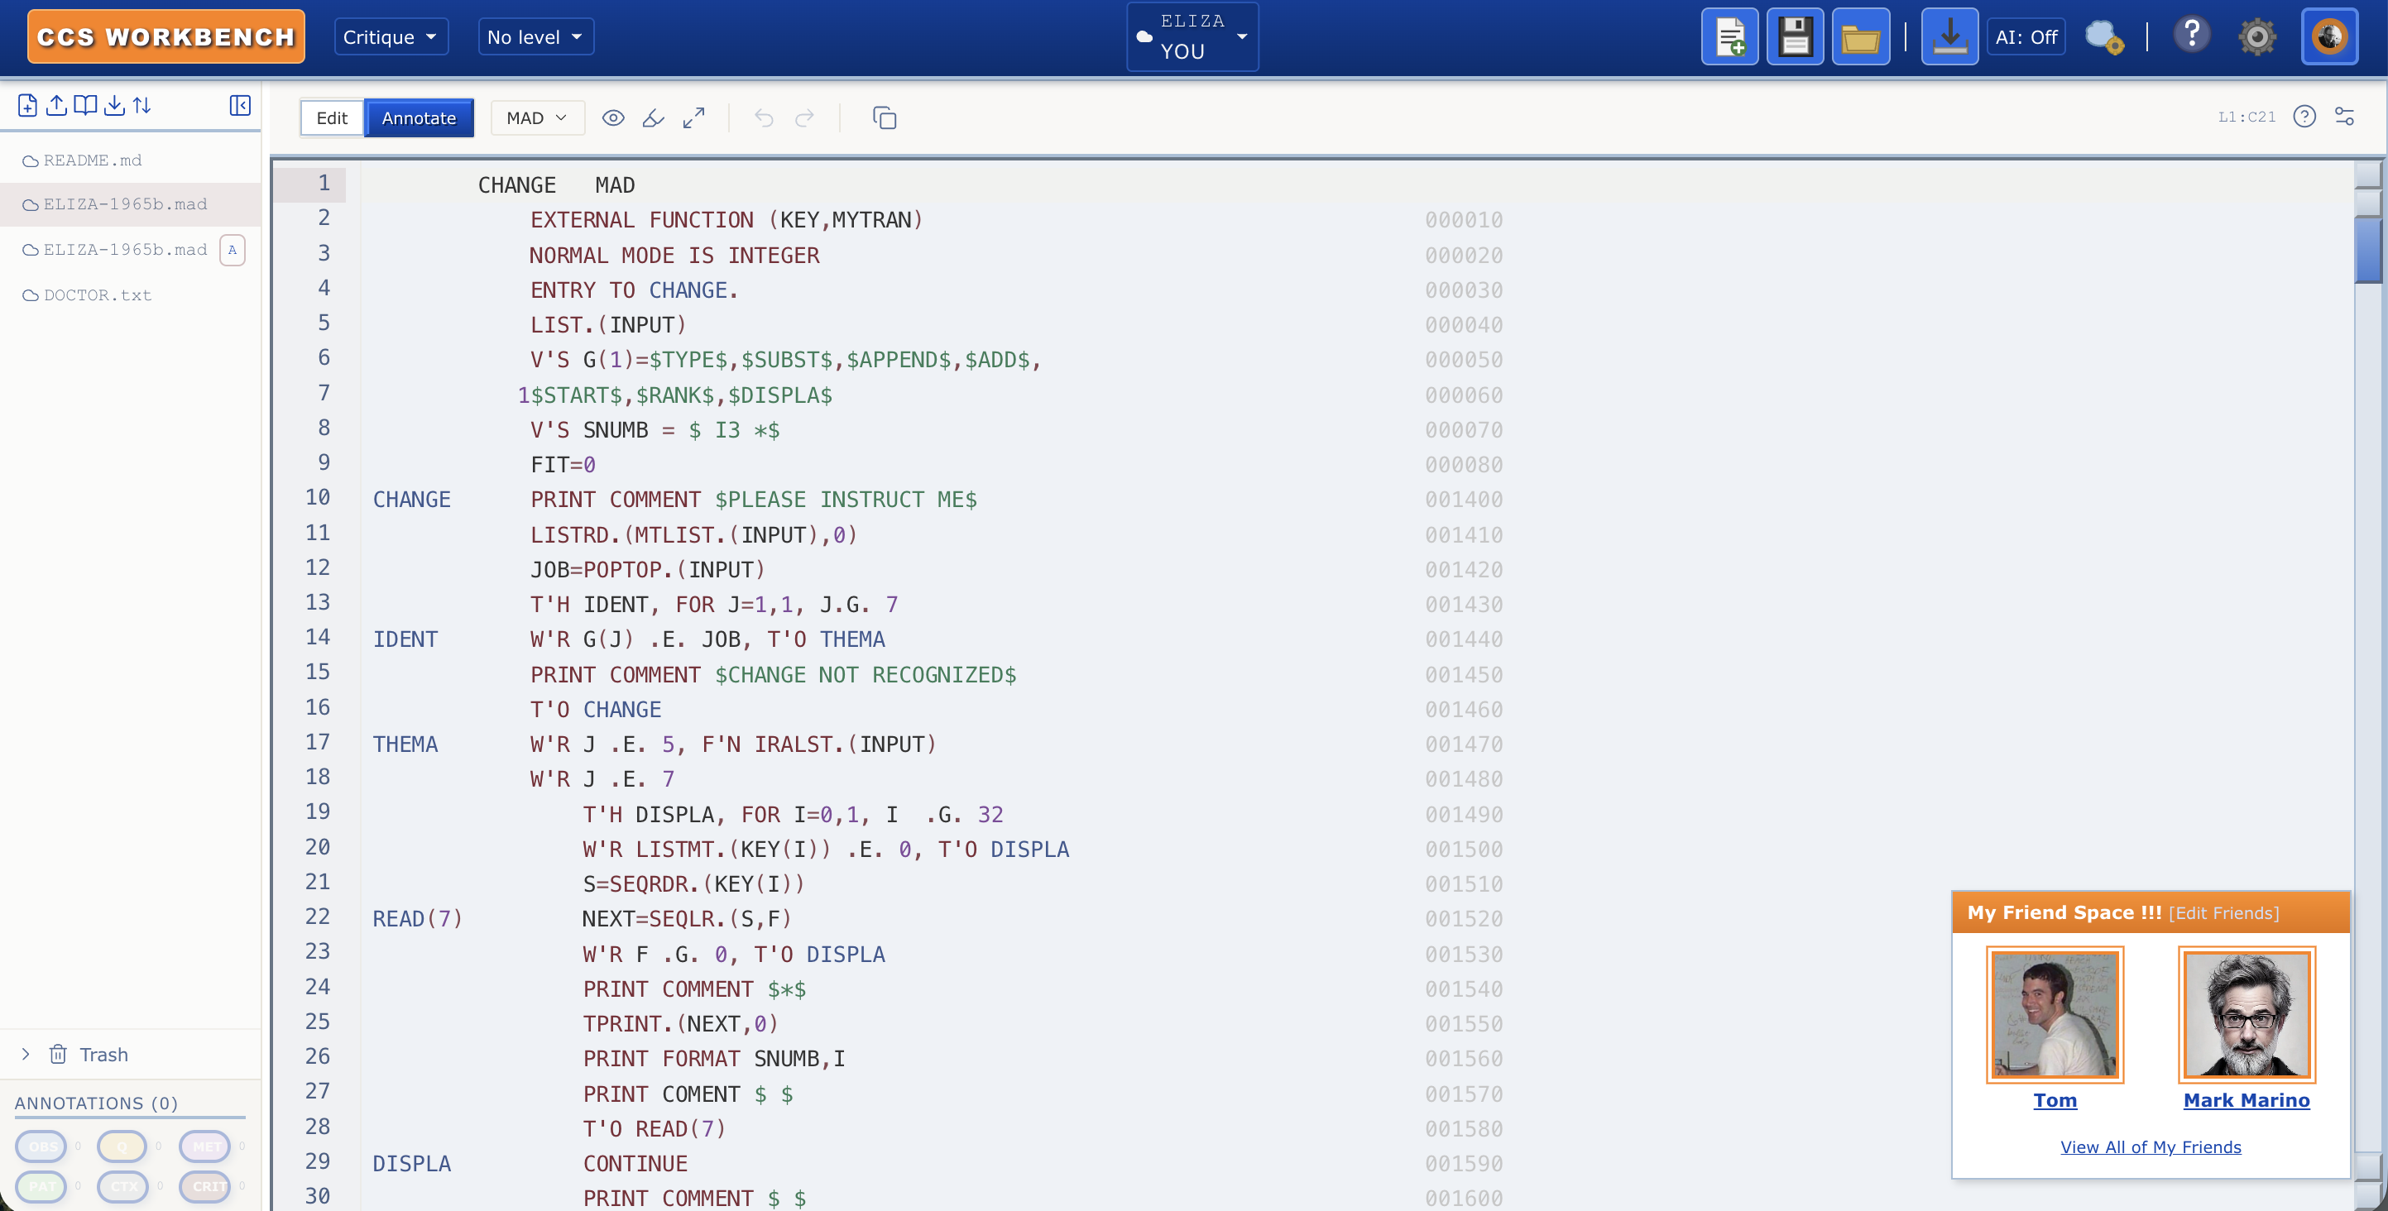Click the CRIT annotation color pill
This screenshot has height=1211, width=2388.
pyautogui.click(x=206, y=1186)
